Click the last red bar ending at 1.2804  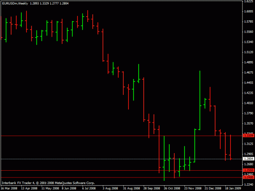(231, 147)
